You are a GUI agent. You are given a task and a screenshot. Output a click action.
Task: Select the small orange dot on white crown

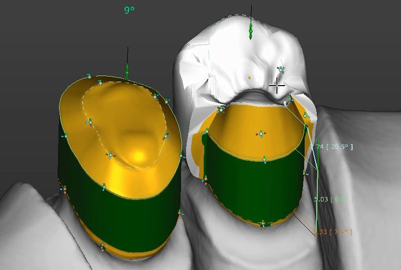coord(249,78)
